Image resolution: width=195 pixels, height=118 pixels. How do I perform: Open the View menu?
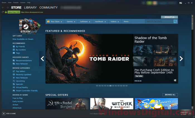9,2
